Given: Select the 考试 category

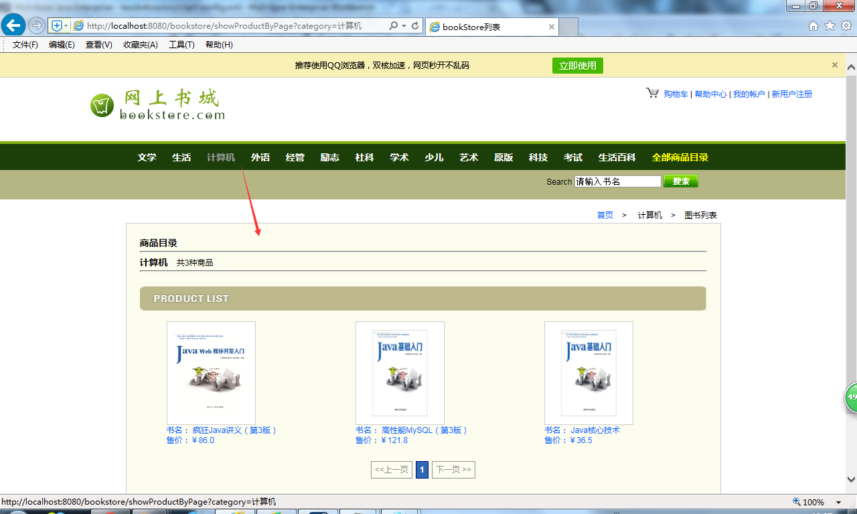Looking at the screenshot, I should 573,157.
